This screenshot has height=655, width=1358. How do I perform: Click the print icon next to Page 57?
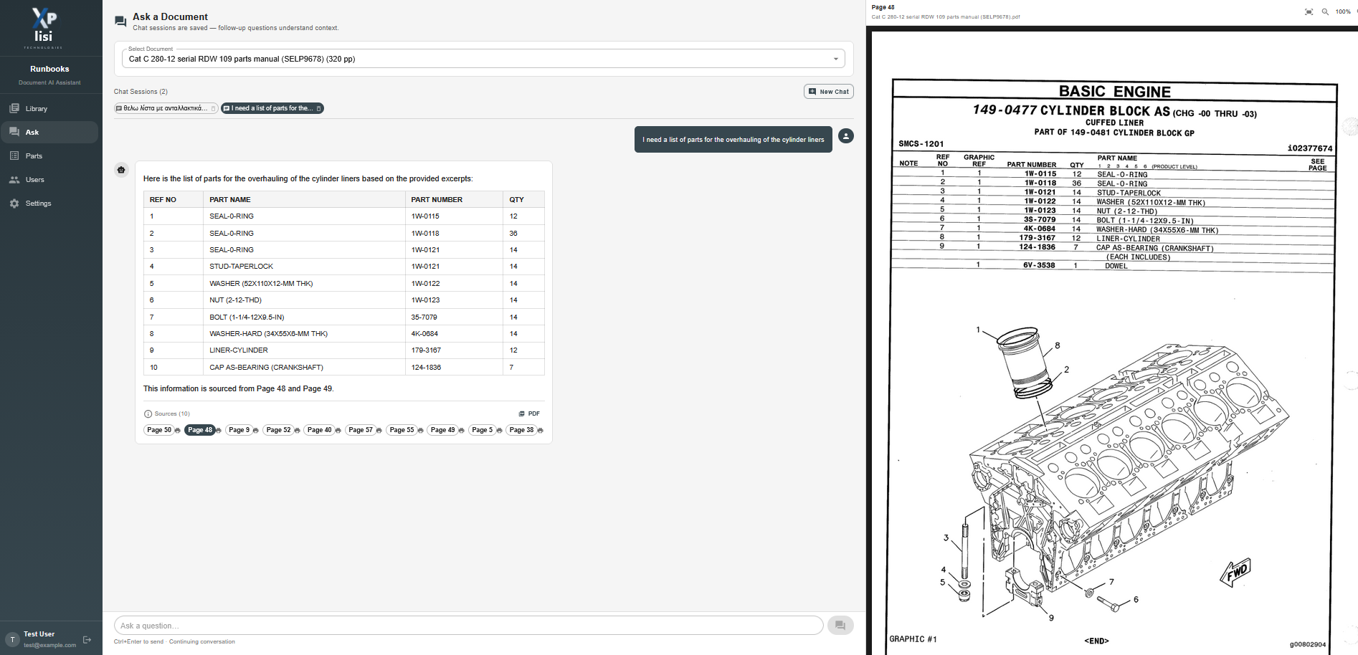(379, 431)
